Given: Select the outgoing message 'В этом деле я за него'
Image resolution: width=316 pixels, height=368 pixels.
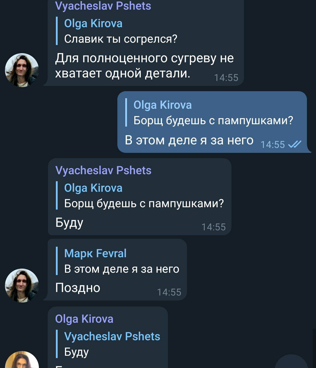Looking at the screenshot, I should (x=189, y=140).
